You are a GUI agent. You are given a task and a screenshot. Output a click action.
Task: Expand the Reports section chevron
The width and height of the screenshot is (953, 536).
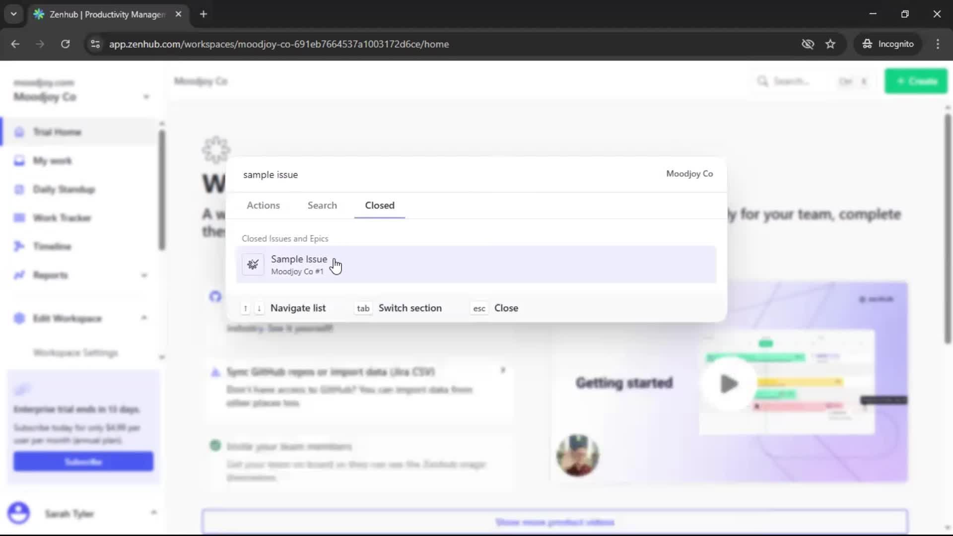[145, 274]
